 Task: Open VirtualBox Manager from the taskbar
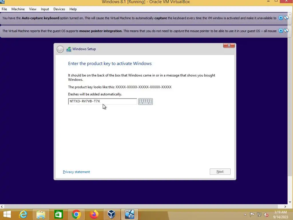click(x=111, y=214)
